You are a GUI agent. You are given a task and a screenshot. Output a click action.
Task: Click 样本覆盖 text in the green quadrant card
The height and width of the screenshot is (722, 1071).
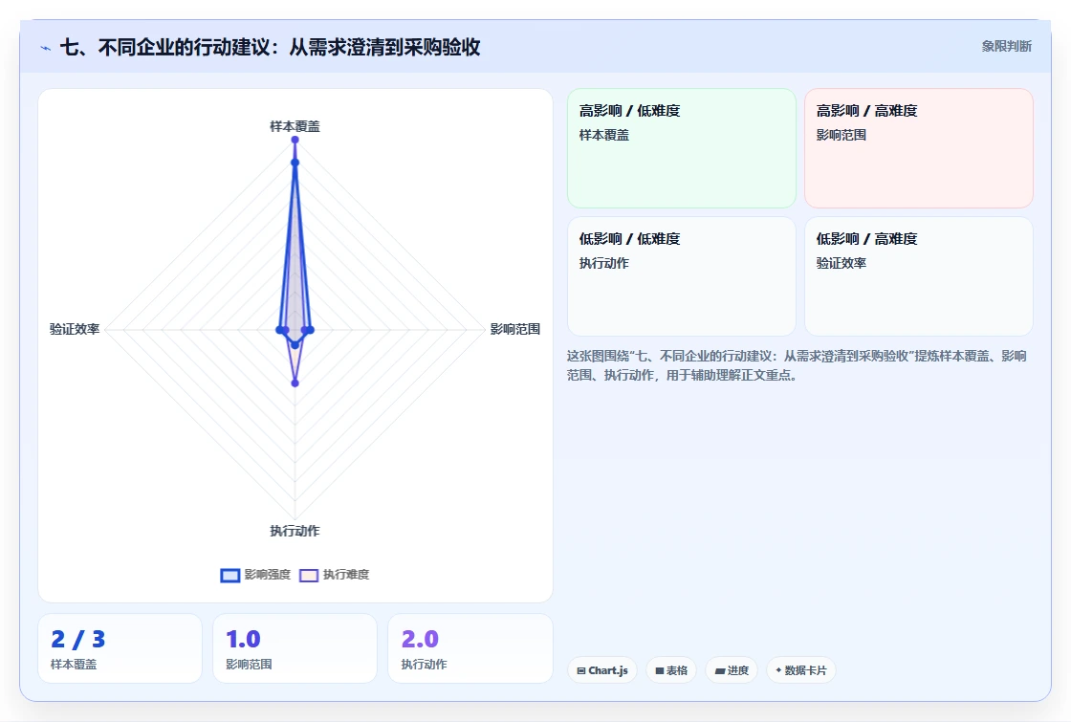[x=604, y=135]
